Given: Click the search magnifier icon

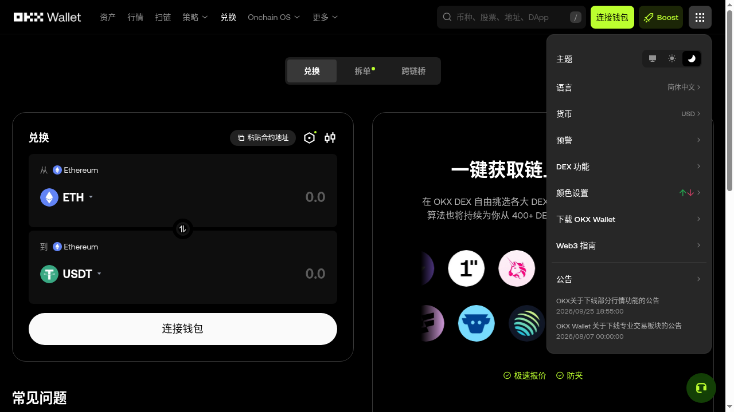Looking at the screenshot, I should 447,17.
